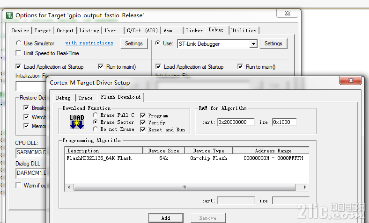Switch to Debug tab in Driver Setup
This screenshot has height=223, width=369.
pyautogui.click(x=63, y=98)
